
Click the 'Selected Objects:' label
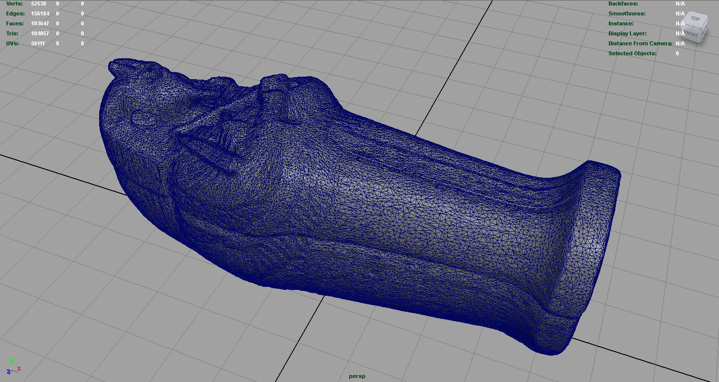tap(632, 53)
